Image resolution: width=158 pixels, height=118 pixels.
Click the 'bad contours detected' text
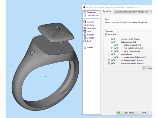coord(132,45)
